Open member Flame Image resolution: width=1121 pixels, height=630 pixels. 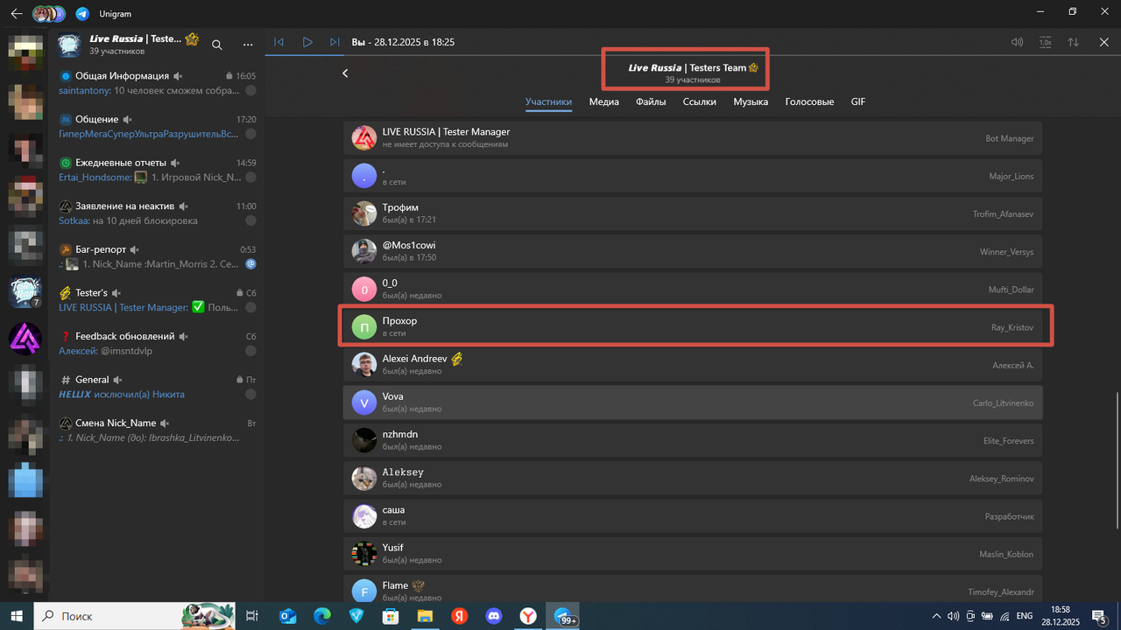693,590
